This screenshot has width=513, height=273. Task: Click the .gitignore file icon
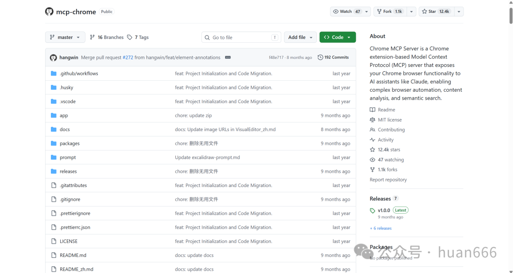(x=54, y=199)
